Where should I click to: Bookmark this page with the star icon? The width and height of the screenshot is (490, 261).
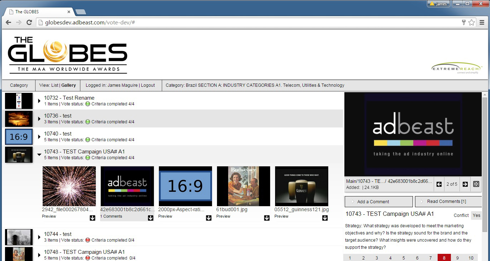[x=471, y=23]
